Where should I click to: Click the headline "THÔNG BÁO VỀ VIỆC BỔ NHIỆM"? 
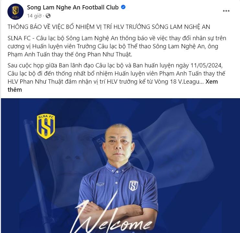(51, 27)
